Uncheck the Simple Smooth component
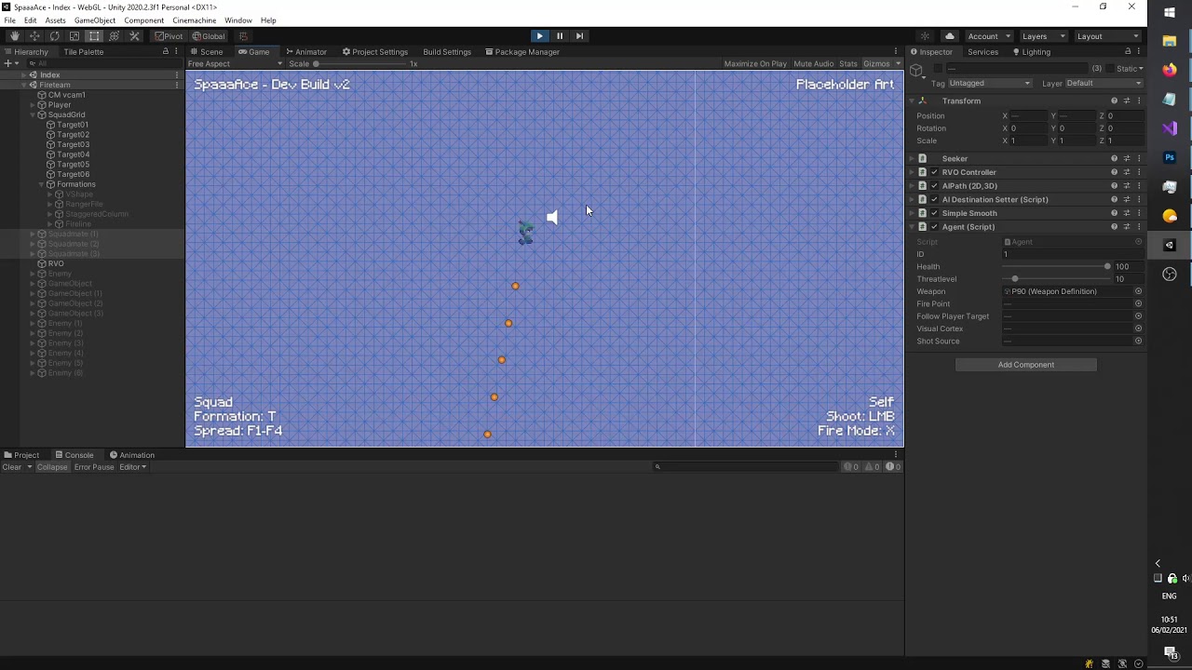1192x670 pixels. click(x=934, y=213)
